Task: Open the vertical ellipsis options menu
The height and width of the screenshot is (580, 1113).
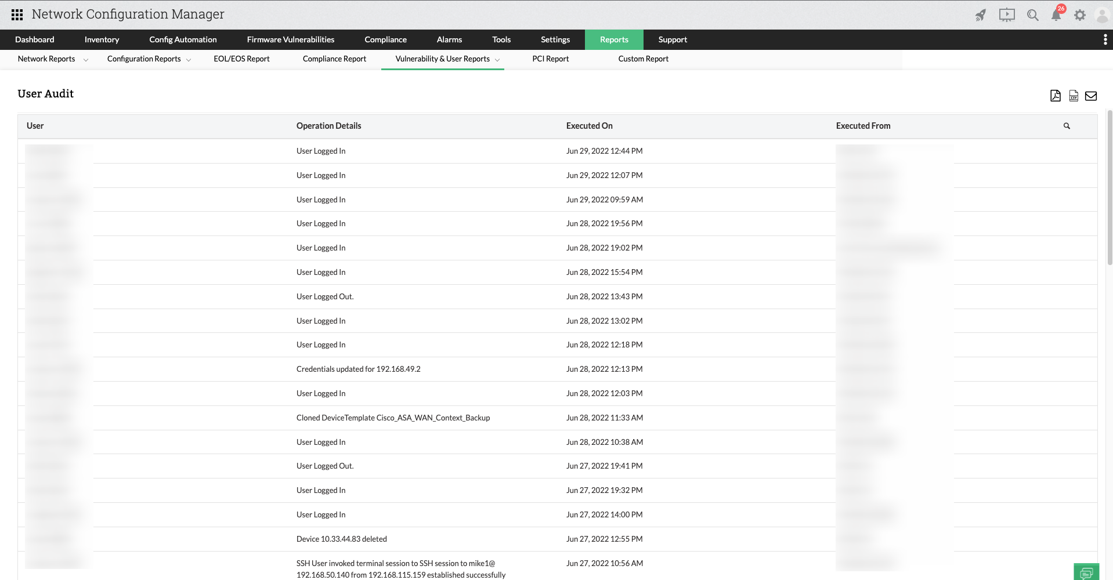Action: 1105,39
